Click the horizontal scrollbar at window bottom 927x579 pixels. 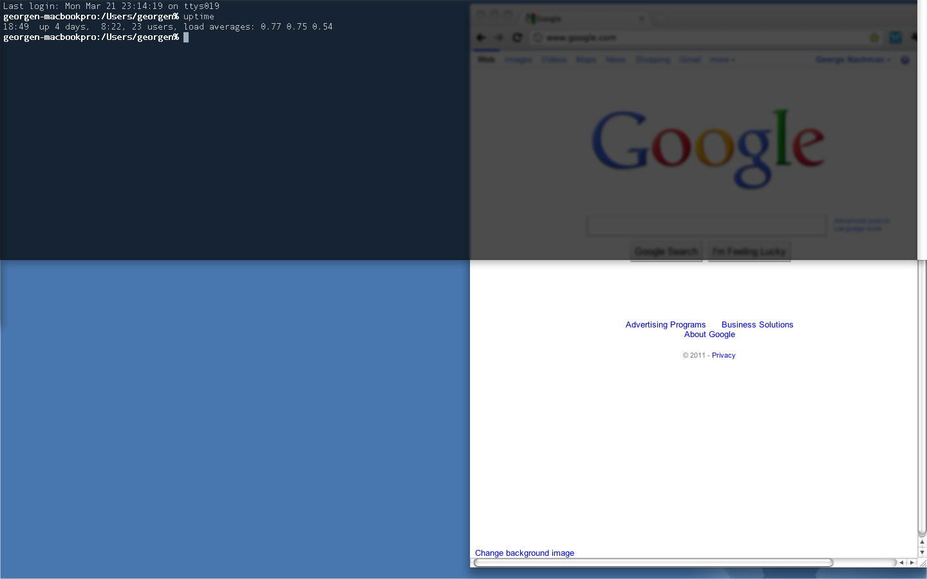[x=653, y=563]
